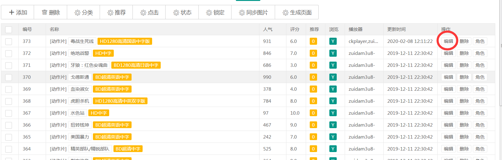Check the select-all checkbox in header
Image resolution: width=502 pixels, height=160 pixels.
9,30
